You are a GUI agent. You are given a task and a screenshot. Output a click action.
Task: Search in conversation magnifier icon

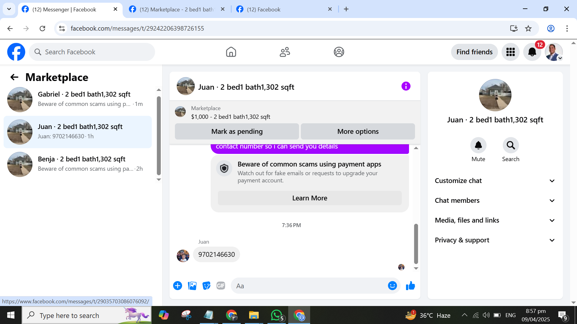[511, 145]
